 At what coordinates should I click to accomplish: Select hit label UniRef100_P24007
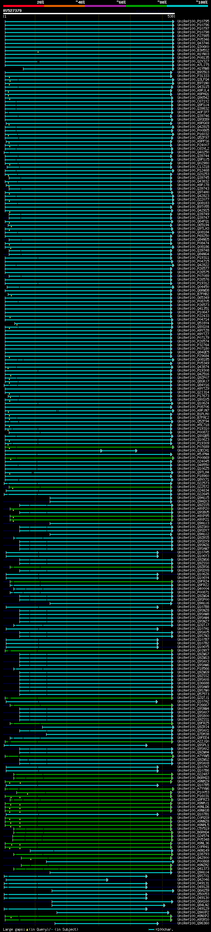193,145
